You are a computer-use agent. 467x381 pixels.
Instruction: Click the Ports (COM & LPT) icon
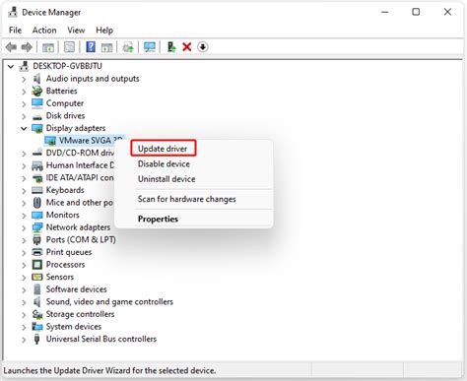(37, 240)
